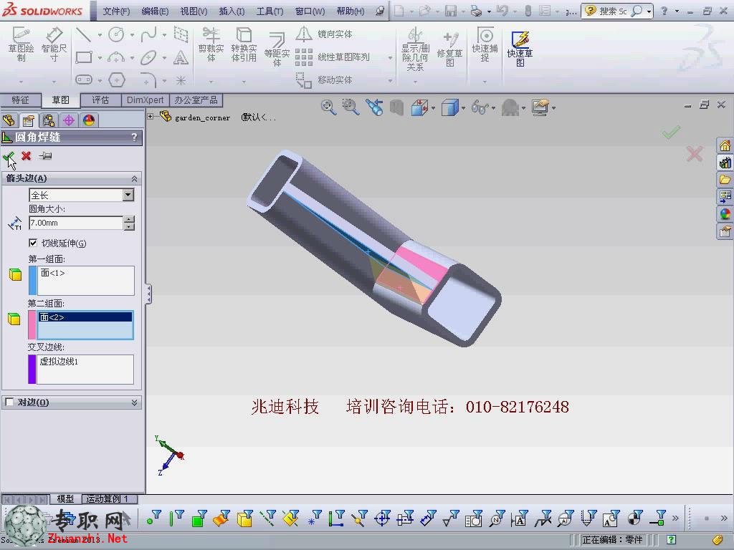Click the 修复草图 repair sketch tool
The image size is (734, 550).
(450, 49)
